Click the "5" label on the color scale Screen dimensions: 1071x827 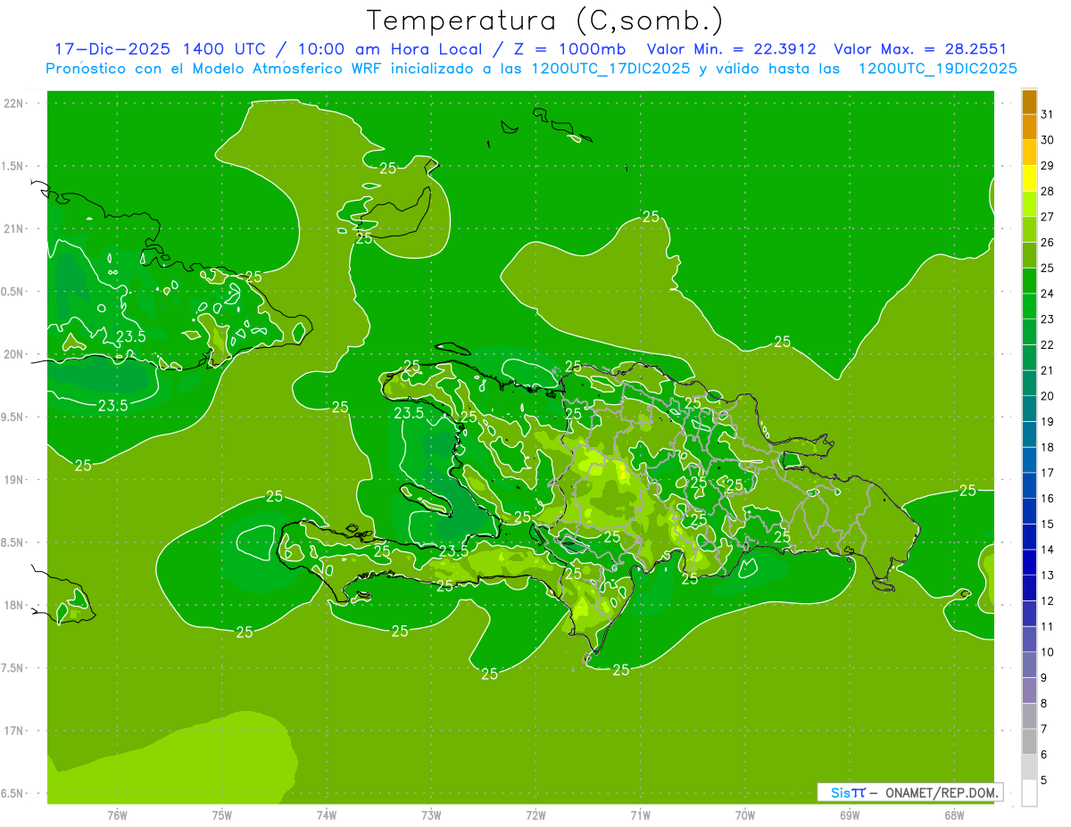click(x=1044, y=780)
